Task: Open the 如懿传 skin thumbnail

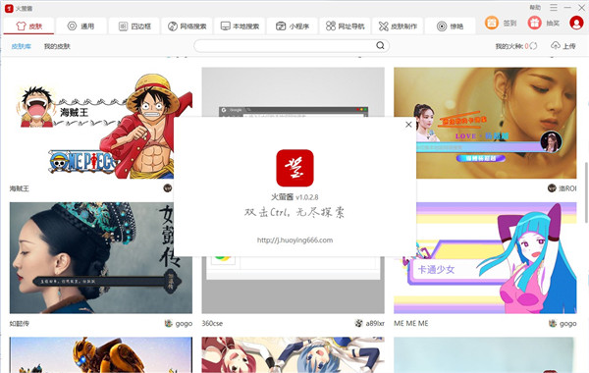Action: click(x=101, y=258)
